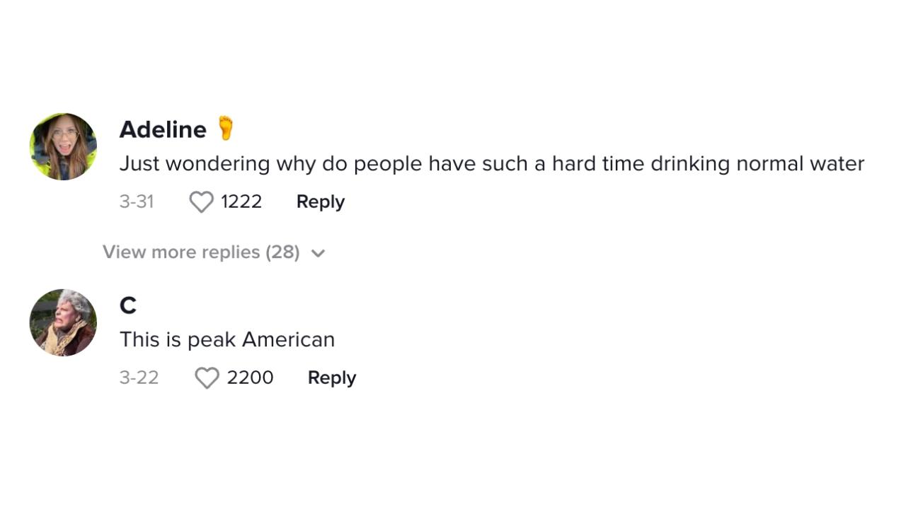Reply to Adeline's comment
The width and height of the screenshot is (906, 509).
pyautogui.click(x=320, y=201)
